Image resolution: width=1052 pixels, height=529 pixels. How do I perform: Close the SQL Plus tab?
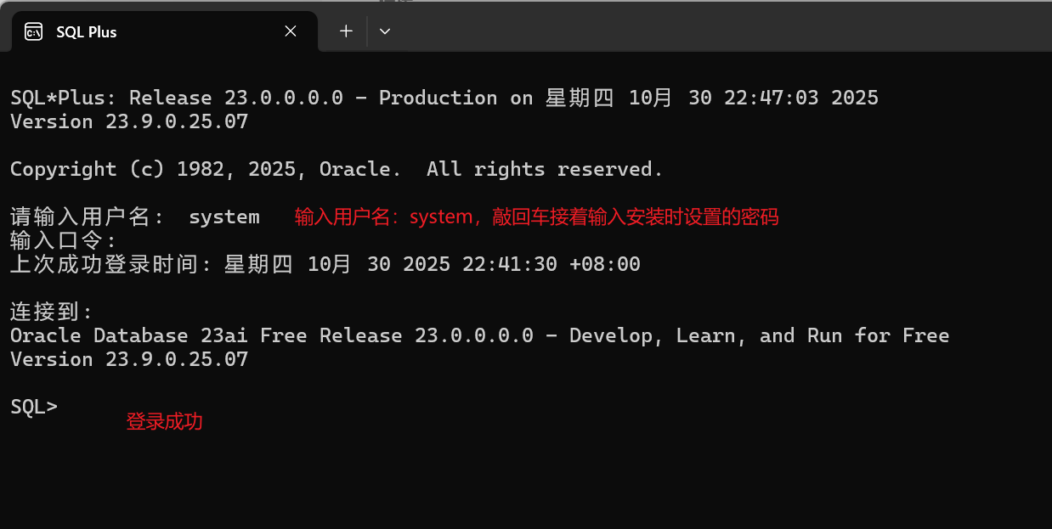pyautogui.click(x=291, y=31)
